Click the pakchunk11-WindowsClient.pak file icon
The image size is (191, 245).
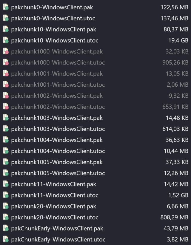(6, 184)
